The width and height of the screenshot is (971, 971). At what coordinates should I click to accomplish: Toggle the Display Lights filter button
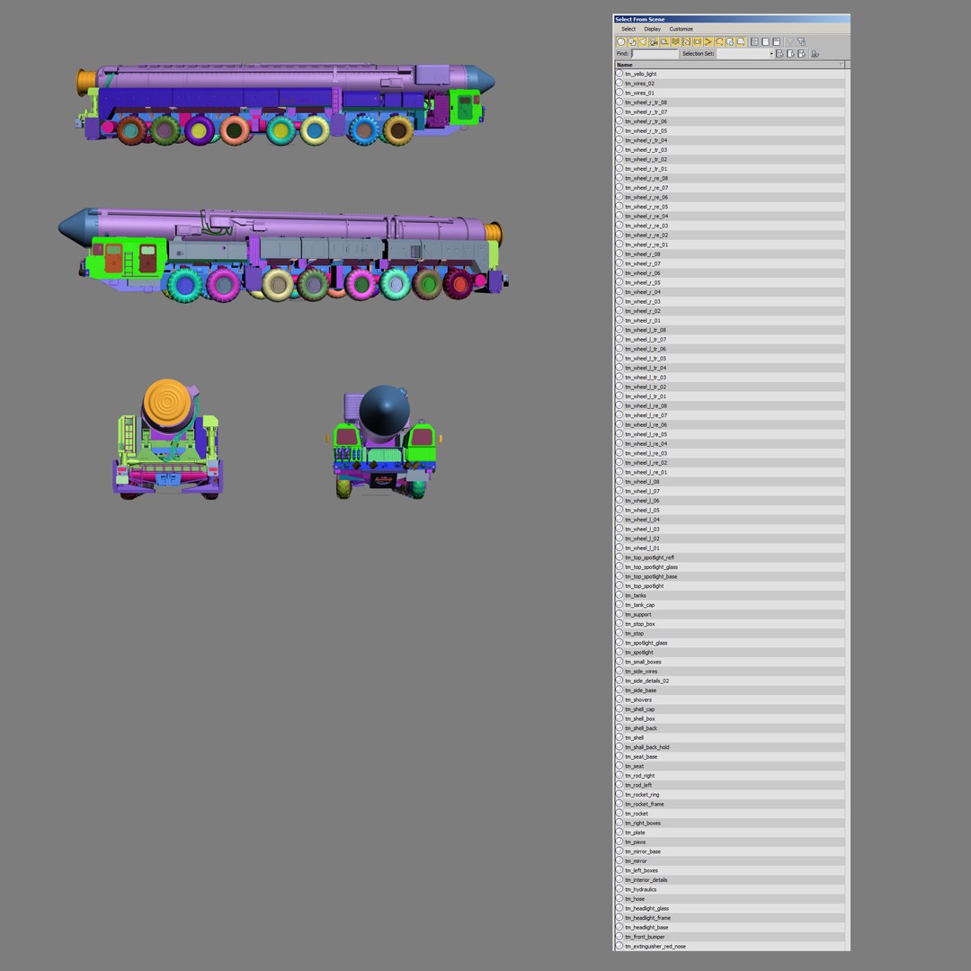643,41
